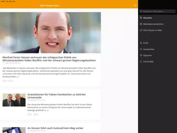Open comments on the Manfred Pentz article

pyautogui.click(x=10, y=81)
